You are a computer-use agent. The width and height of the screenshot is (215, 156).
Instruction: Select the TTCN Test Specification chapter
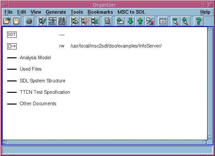tap(45, 92)
